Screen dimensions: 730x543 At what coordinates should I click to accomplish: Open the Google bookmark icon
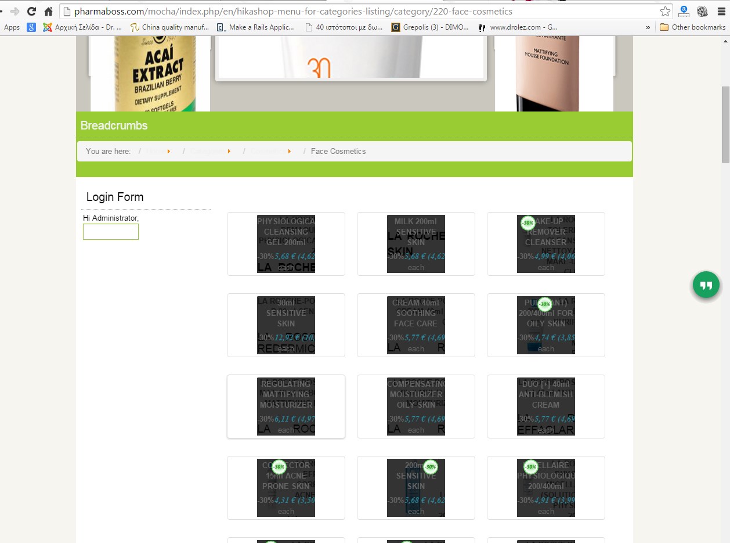click(31, 27)
